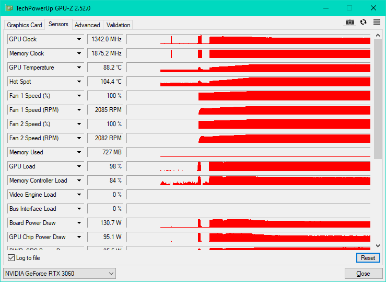This screenshot has height=282, width=386.
Task: Click the GPU Load history graph
Action: coord(249,166)
